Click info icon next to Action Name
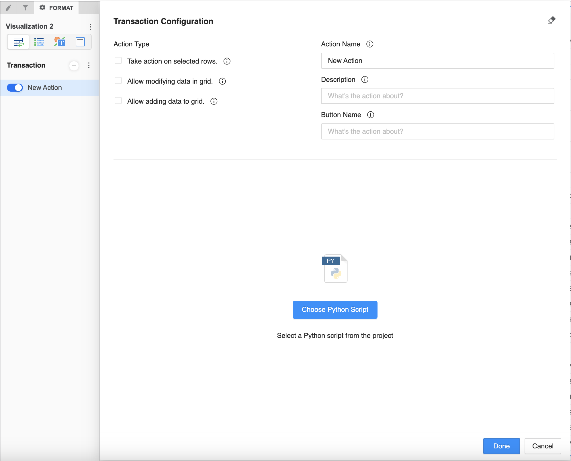Image resolution: width=571 pixels, height=461 pixels. coord(370,44)
